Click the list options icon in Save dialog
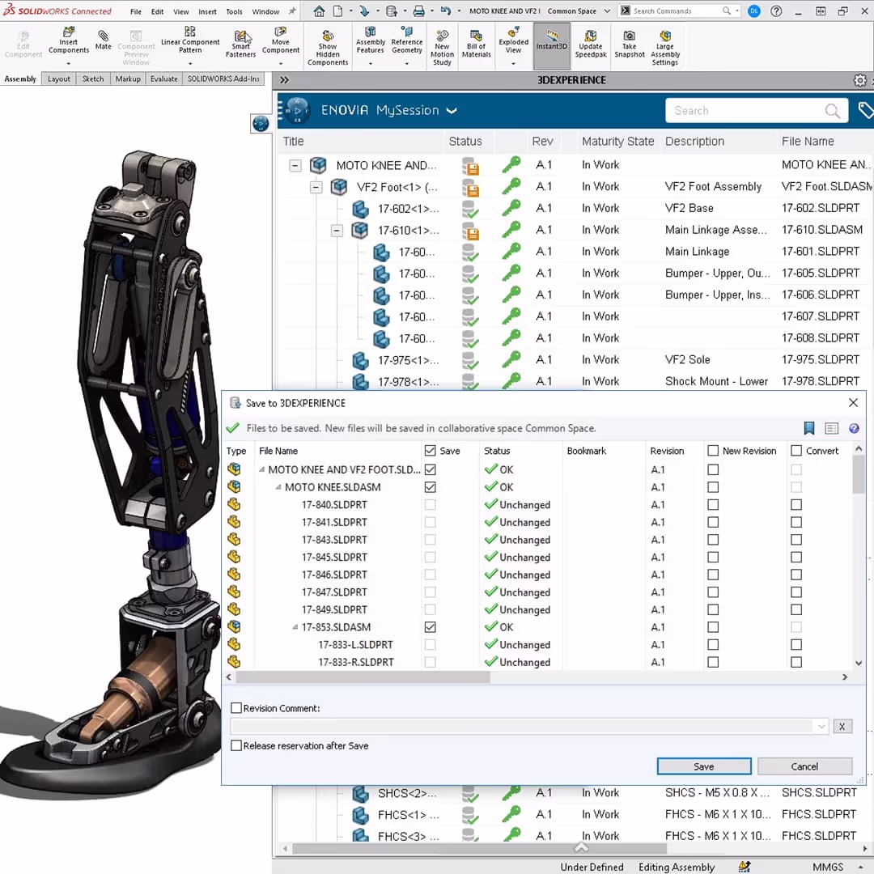The width and height of the screenshot is (874, 874). [x=831, y=428]
